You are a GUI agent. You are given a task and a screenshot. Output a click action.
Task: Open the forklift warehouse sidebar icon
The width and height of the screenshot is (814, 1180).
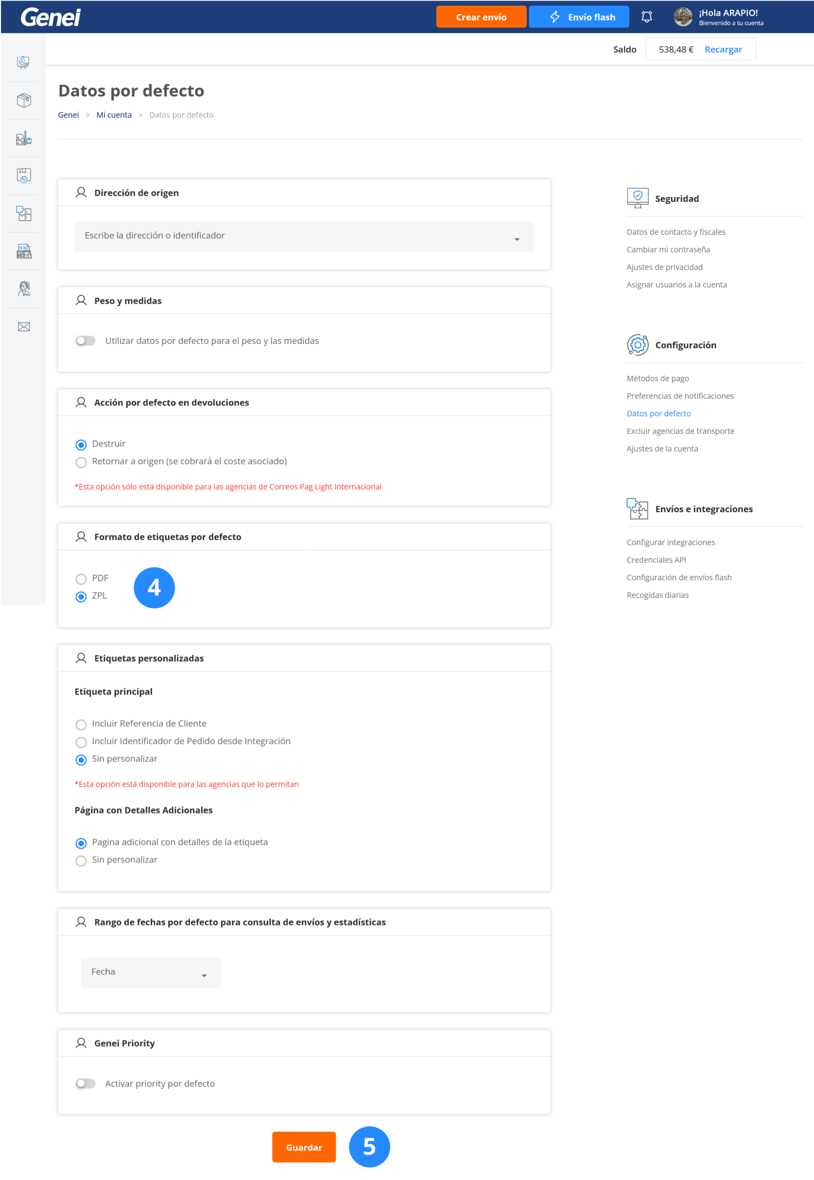click(23, 137)
